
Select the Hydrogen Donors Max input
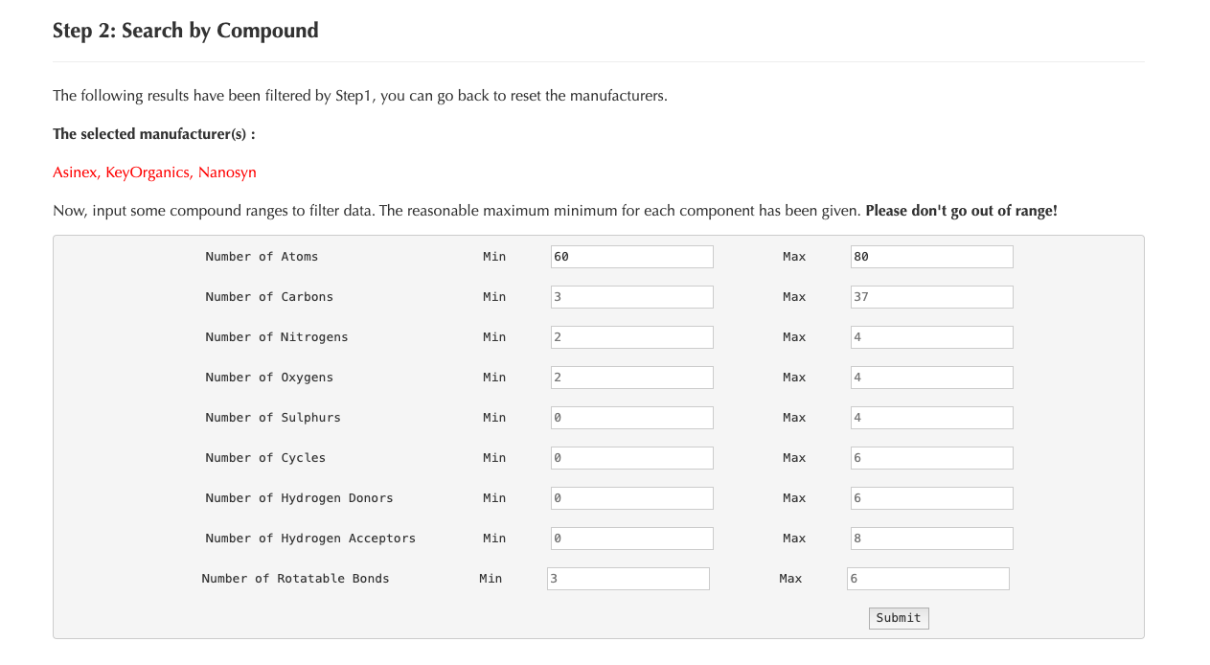(x=931, y=498)
